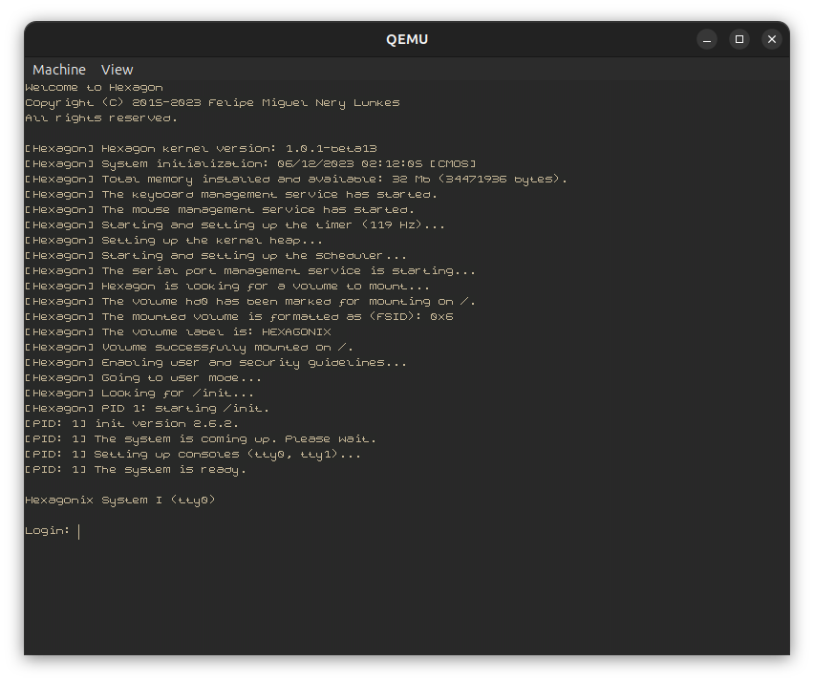Click the 'All rights reserved.' line
Viewport: 814px width, 682px height.
pos(101,118)
